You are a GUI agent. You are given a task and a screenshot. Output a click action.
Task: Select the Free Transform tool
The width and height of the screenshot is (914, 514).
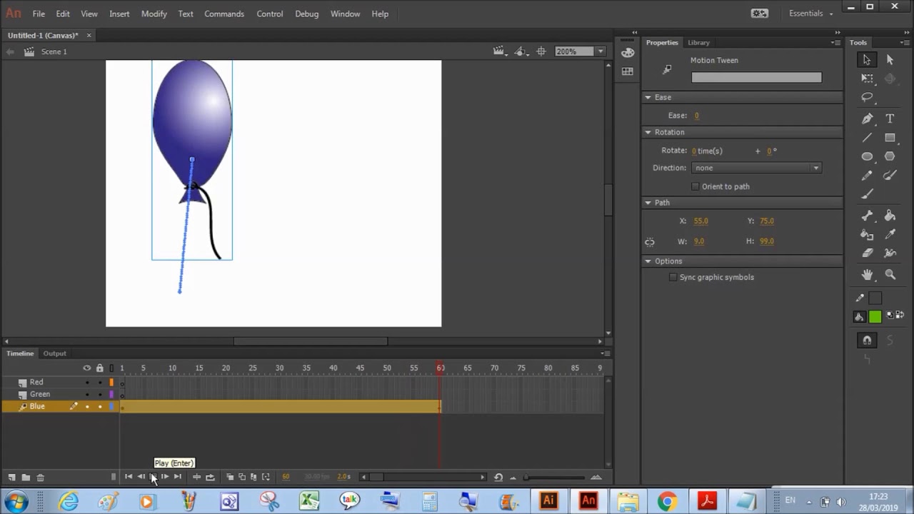(x=867, y=79)
